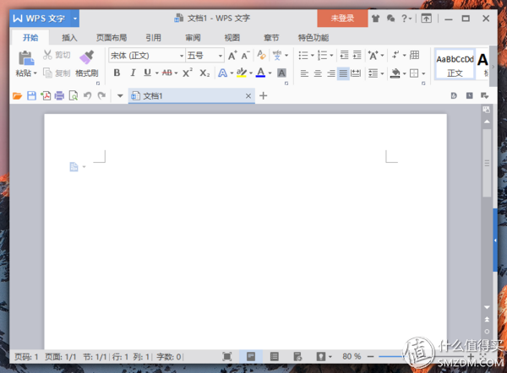Click the fullscreen view icon in status bar
The image size is (507, 373).
[x=227, y=356]
